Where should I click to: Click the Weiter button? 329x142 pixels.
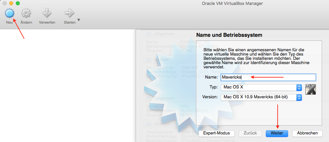(277, 133)
